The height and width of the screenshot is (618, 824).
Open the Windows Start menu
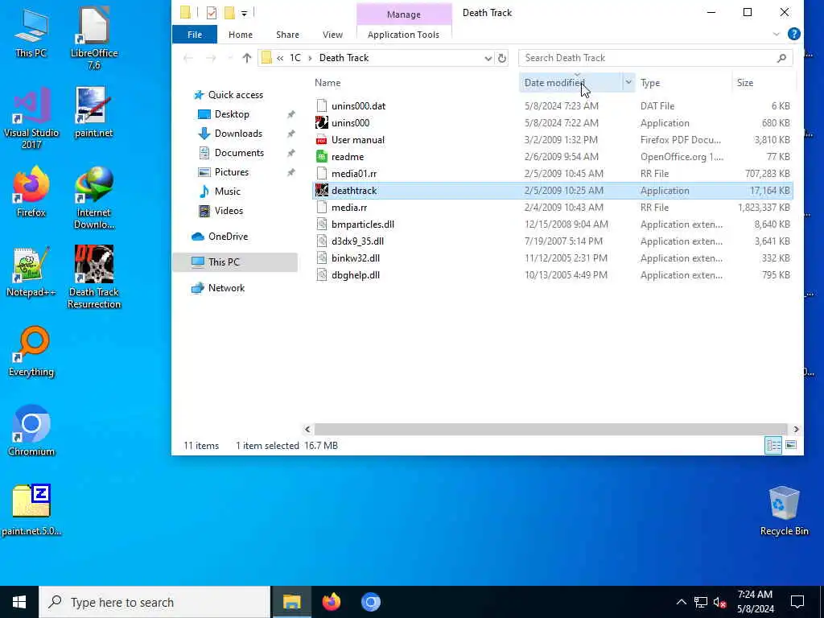[19, 602]
